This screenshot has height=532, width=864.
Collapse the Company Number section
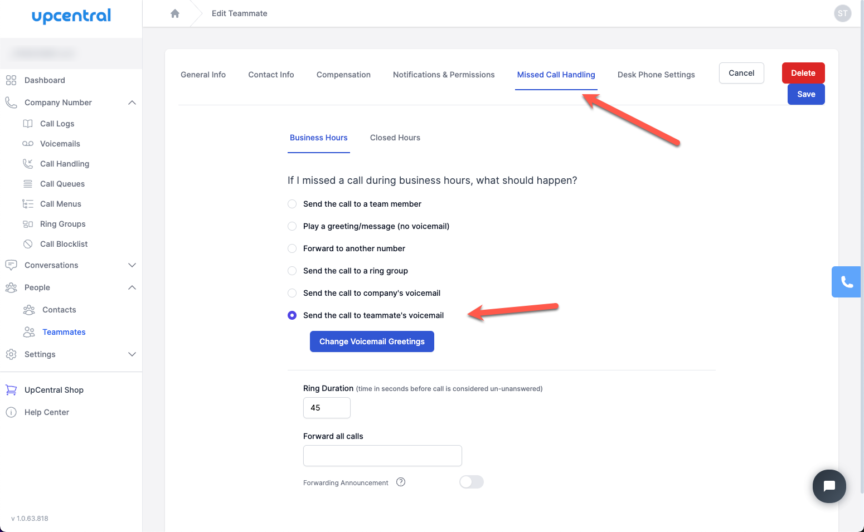(x=132, y=103)
